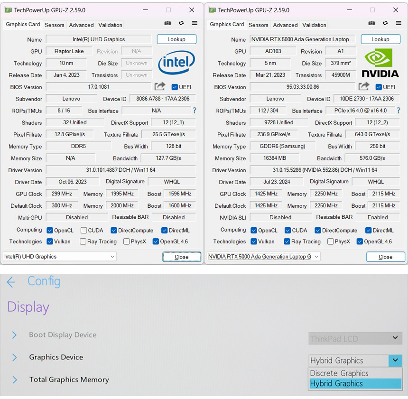Click the Intel Device ID value 8086 A788

point(163,99)
